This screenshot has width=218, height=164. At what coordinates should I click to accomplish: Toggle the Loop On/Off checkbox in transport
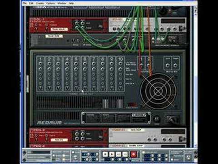tap(143, 152)
